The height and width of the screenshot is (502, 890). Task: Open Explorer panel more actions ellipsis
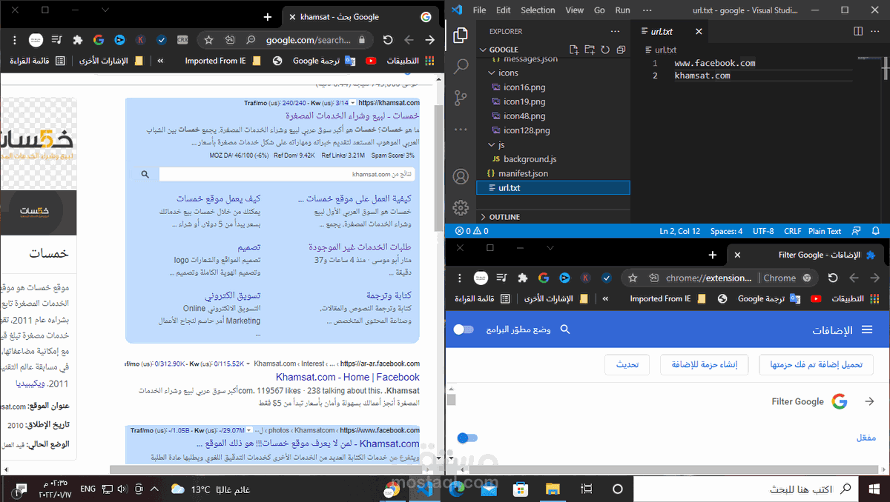tap(614, 32)
